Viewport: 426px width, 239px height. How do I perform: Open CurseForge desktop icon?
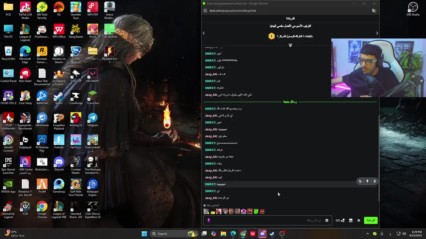[x=76, y=98]
